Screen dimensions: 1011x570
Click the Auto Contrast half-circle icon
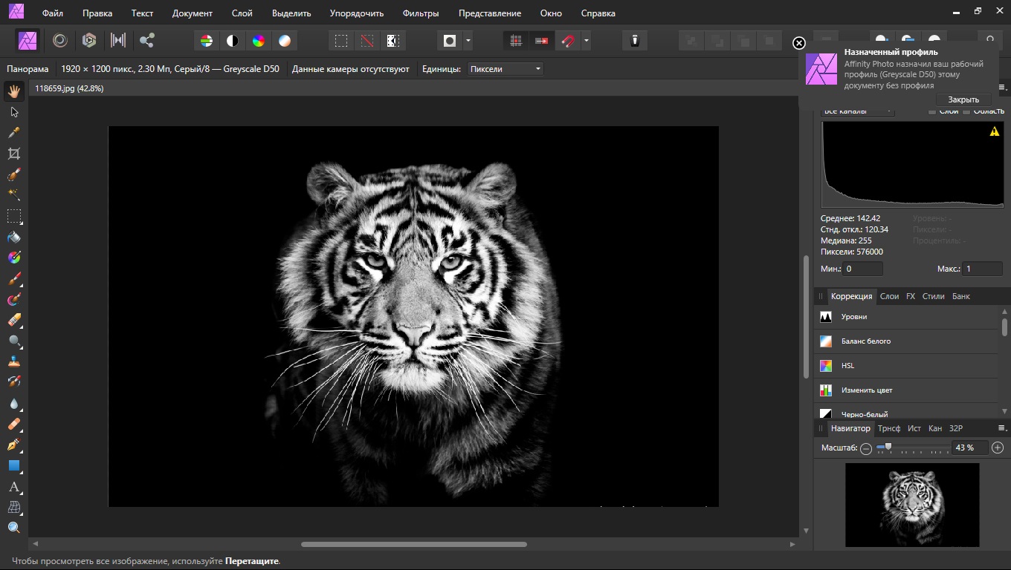[233, 41]
